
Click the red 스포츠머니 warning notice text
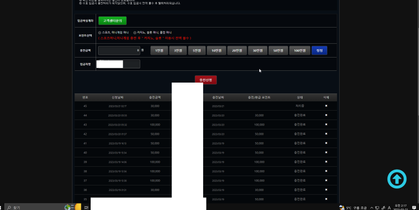click(144, 38)
